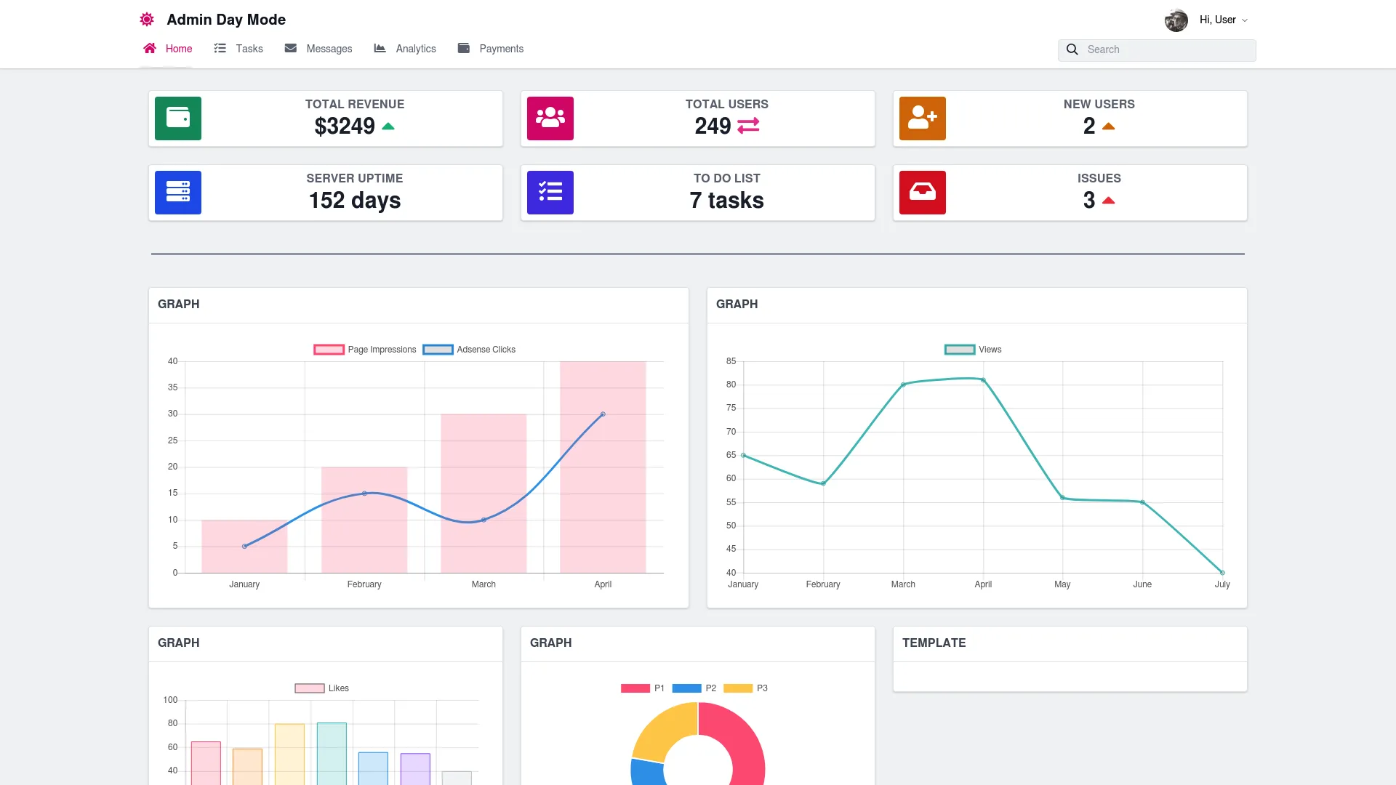
Task: Click the 7 tasks value
Action: pos(727,201)
